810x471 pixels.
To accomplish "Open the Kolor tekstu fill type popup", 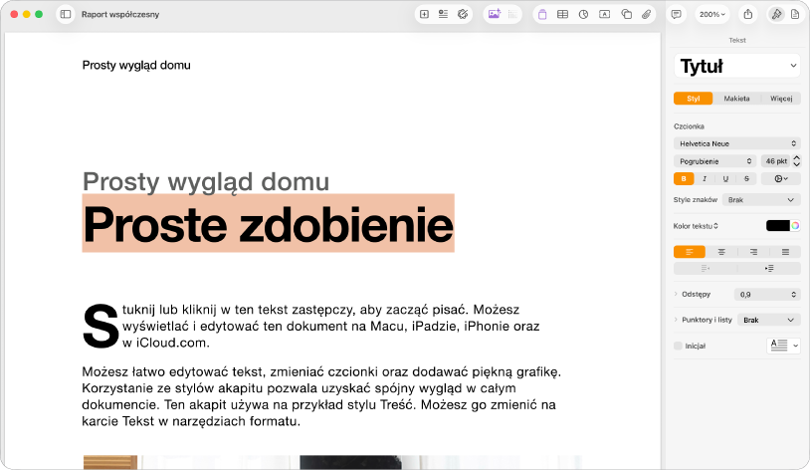I will pos(696,226).
